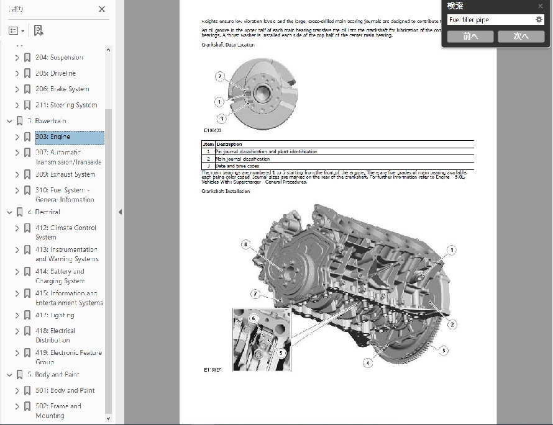Click the 205: Driveline bookmark icon
Viewport: 553px width, 425px height.
point(27,73)
